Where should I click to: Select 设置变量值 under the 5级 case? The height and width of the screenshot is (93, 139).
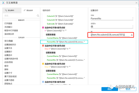[51, 53]
